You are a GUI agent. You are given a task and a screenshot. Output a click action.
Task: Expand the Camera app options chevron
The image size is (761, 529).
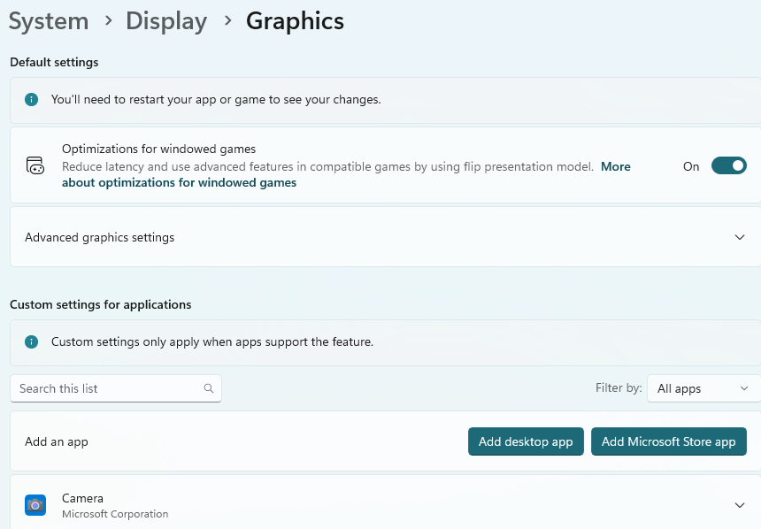point(740,505)
